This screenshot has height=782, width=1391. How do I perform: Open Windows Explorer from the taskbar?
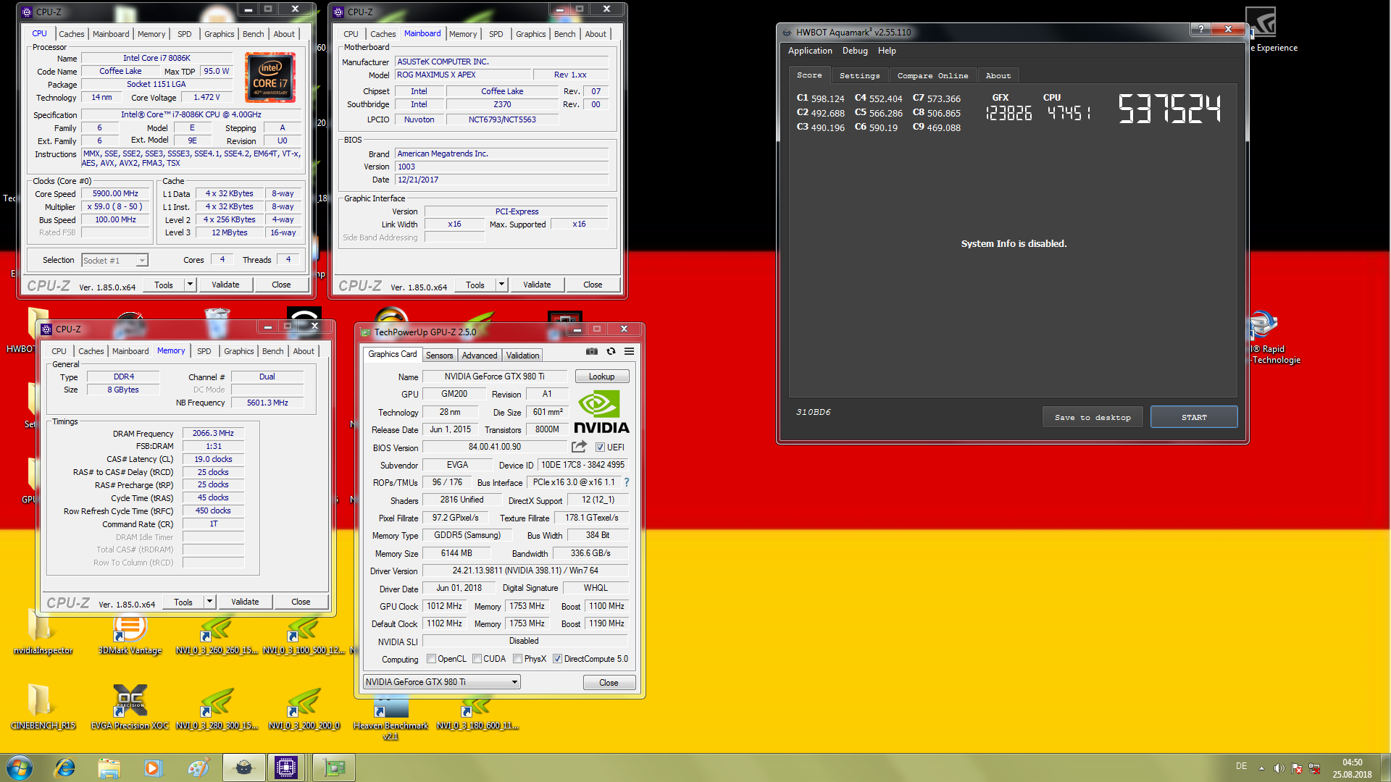pyautogui.click(x=109, y=768)
